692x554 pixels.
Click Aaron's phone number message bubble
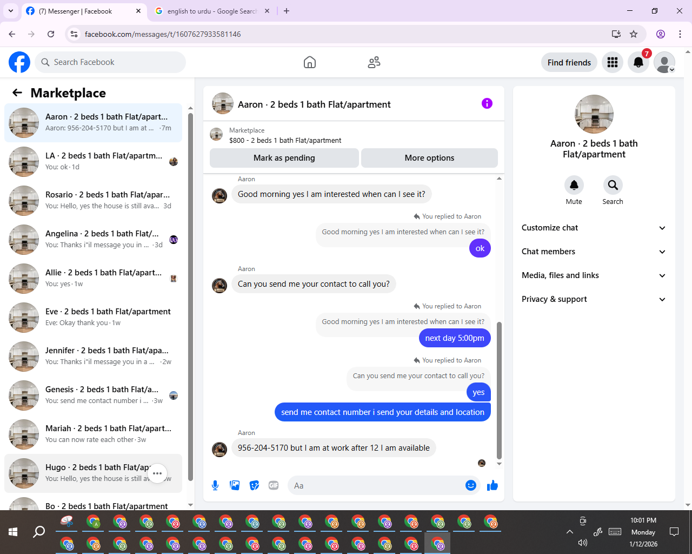pos(334,448)
